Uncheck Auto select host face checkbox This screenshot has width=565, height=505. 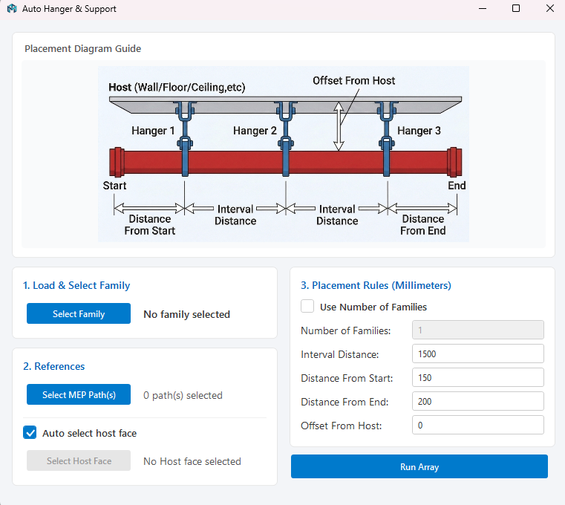pos(30,432)
